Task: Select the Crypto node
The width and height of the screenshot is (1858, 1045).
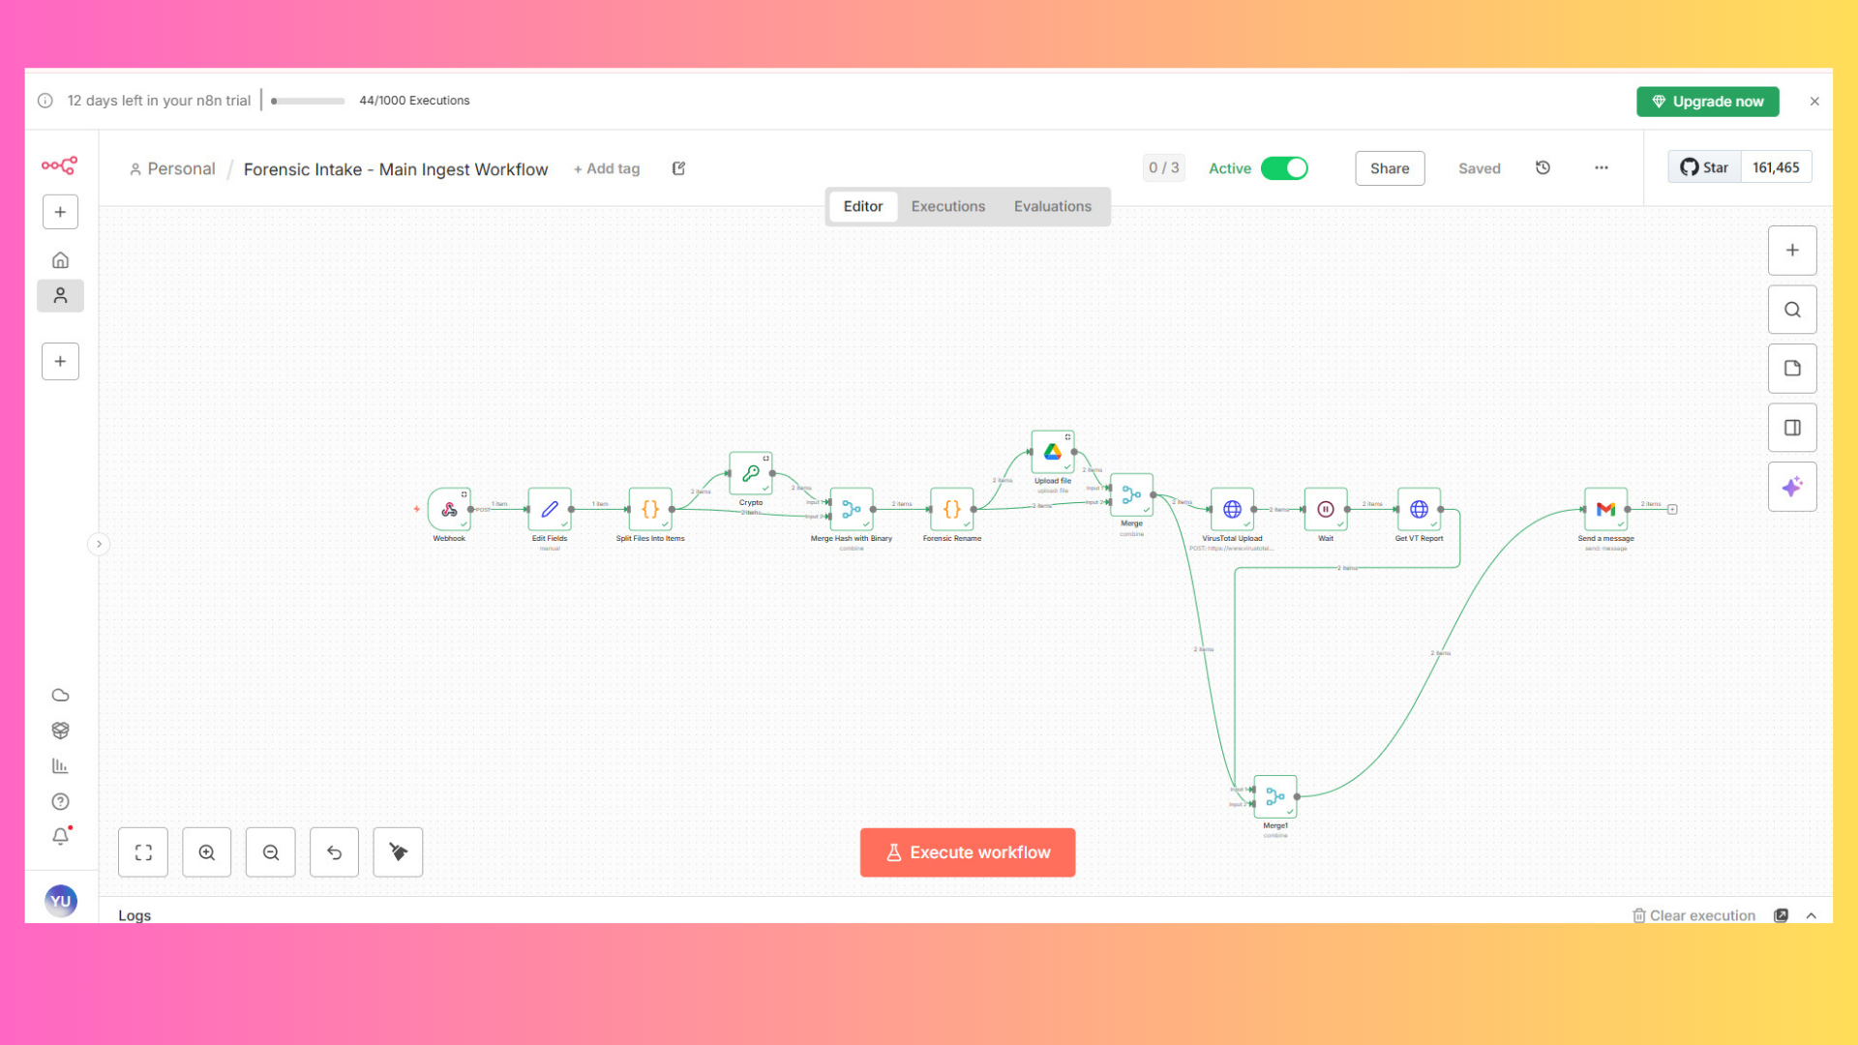Action: tap(751, 473)
